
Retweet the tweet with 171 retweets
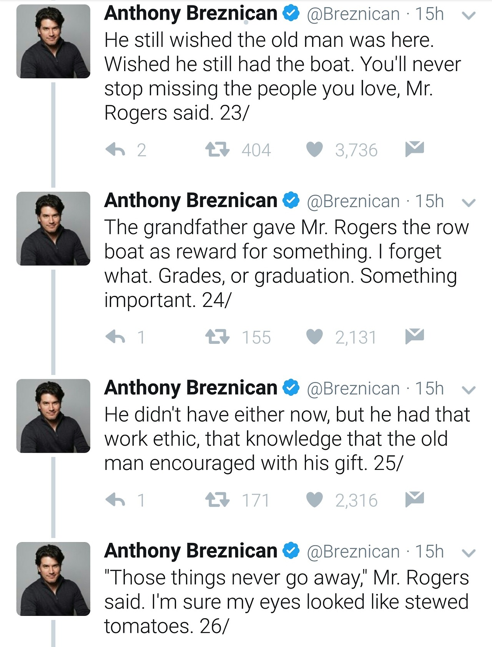[217, 500]
